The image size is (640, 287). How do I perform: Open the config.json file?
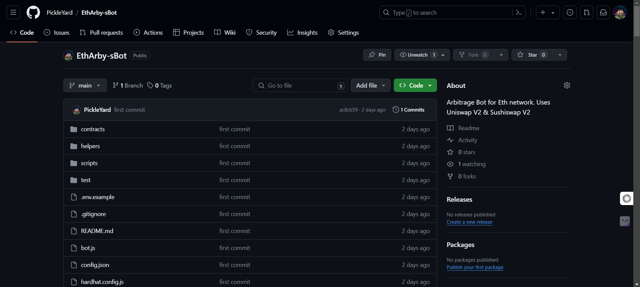point(95,265)
